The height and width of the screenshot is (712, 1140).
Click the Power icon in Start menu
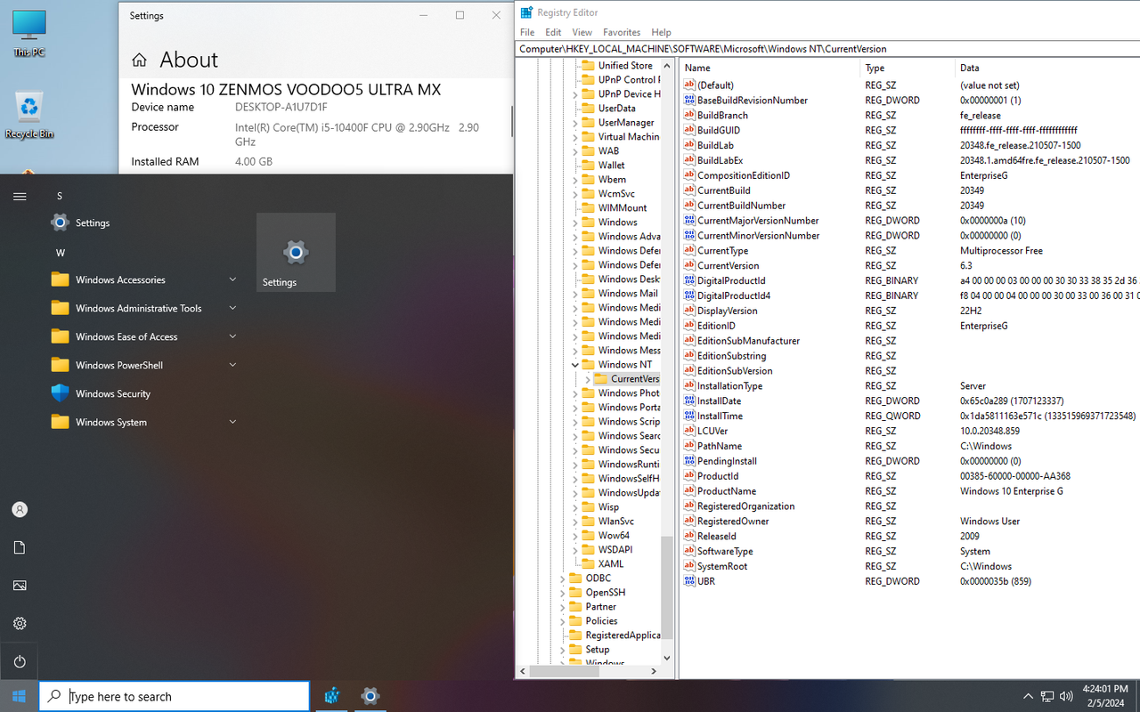(x=20, y=661)
